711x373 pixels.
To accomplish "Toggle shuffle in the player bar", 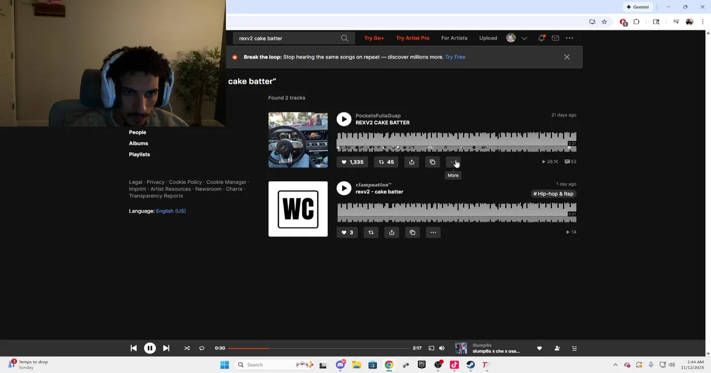I will click(187, 348).
